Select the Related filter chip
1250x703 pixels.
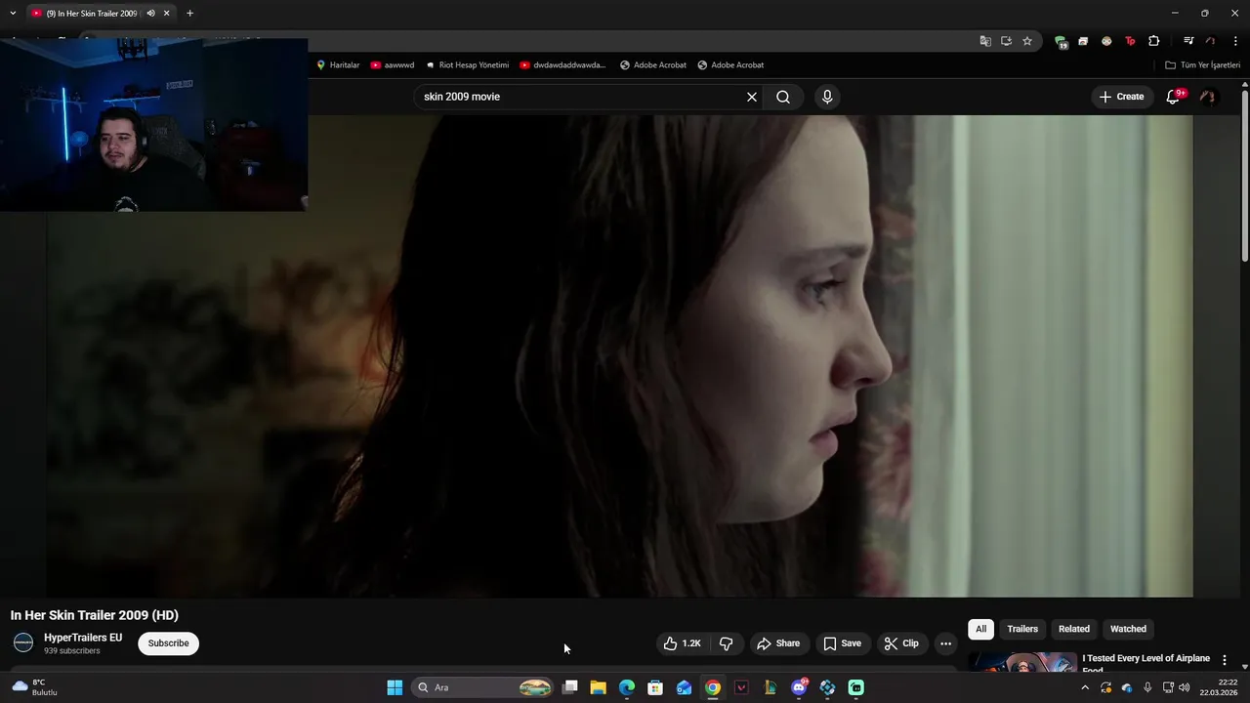coord(1074,629)
